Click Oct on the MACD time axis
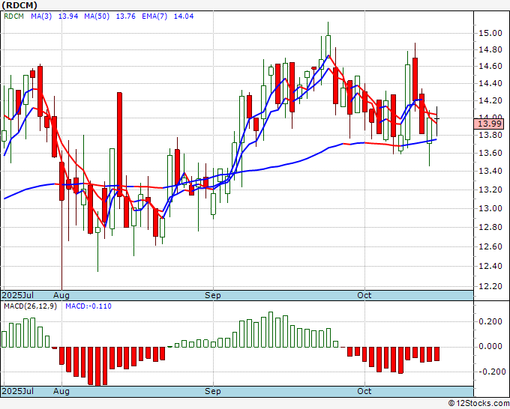 click(364, 391)
